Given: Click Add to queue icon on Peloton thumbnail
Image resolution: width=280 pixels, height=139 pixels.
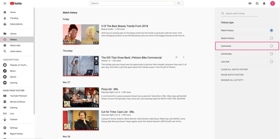Looking at the screenshot, I should point(96,63).
